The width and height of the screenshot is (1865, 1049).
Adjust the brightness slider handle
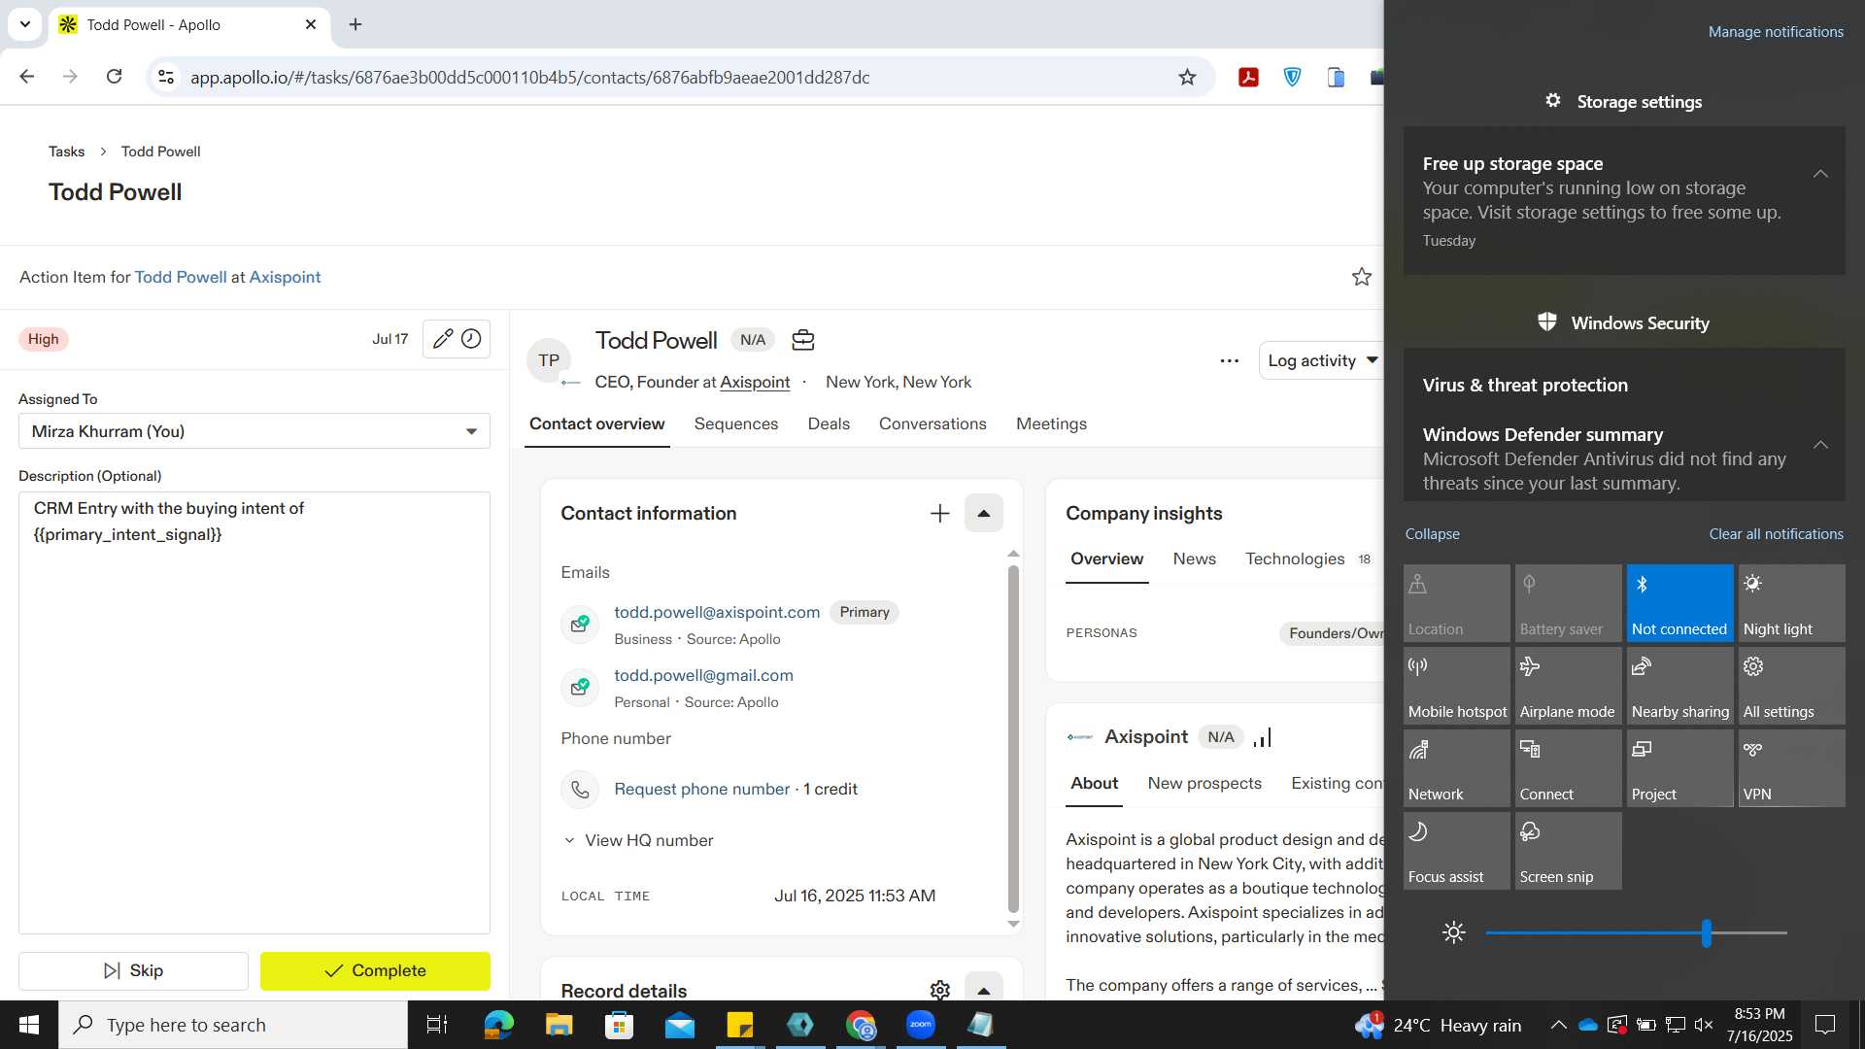pyautogui.click(x=1707, y=933)
